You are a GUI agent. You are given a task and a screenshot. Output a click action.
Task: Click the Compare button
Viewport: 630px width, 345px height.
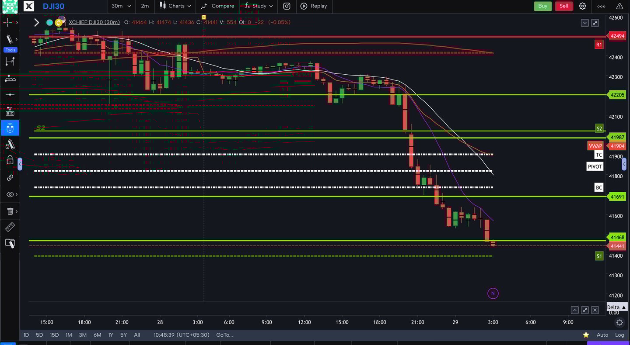[217, 6]
